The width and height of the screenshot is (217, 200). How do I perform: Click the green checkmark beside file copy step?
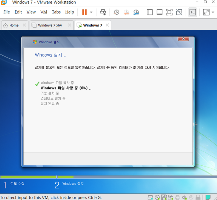click(37, 84)
